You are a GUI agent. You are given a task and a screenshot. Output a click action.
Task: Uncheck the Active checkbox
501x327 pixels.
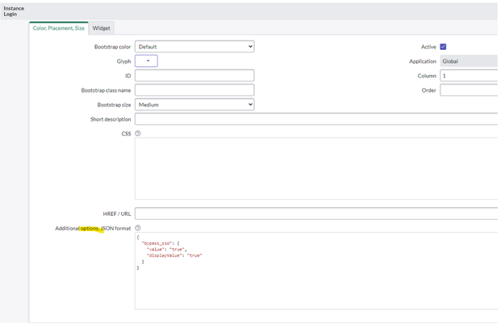tap(443, 47)
